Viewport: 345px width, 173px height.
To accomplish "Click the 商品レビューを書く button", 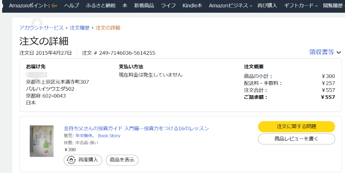I will click(296, 139).
